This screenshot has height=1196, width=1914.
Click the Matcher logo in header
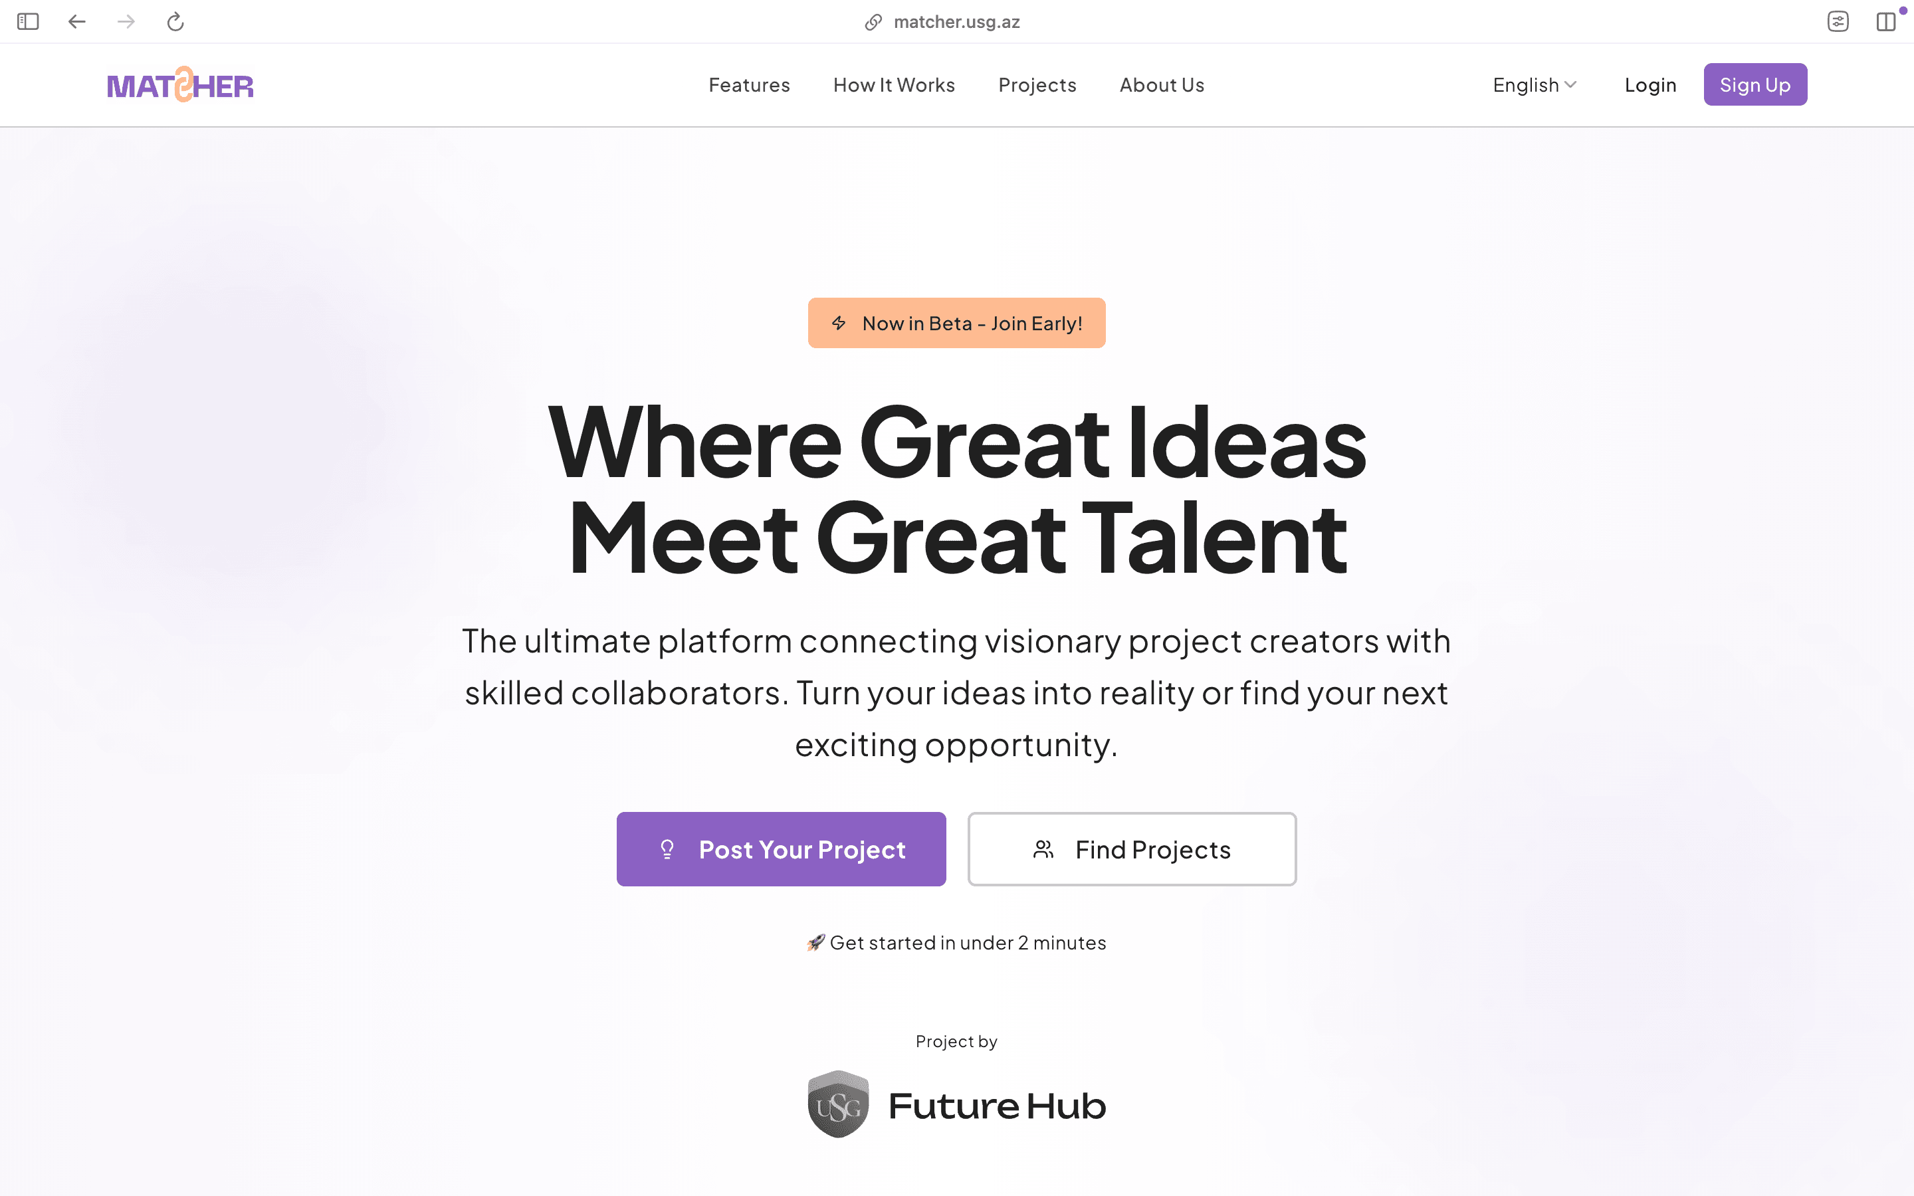tap(180, 84)
